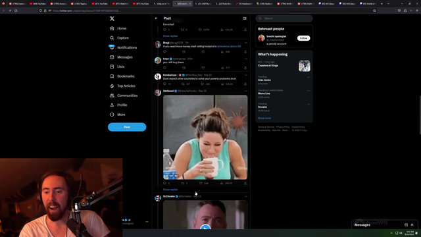Open Coyotes at Kings thumbnail image
The width and height of the screenshot is (421, 237).
click(305, 66)
